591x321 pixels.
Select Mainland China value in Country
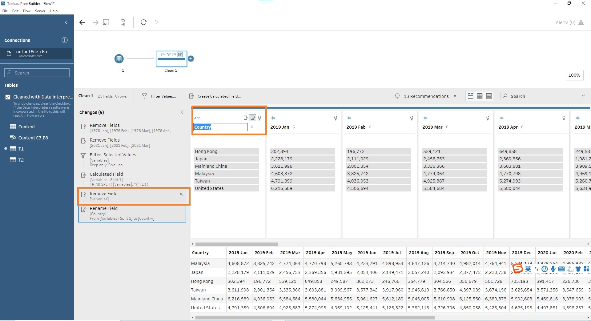coord(226,166)
